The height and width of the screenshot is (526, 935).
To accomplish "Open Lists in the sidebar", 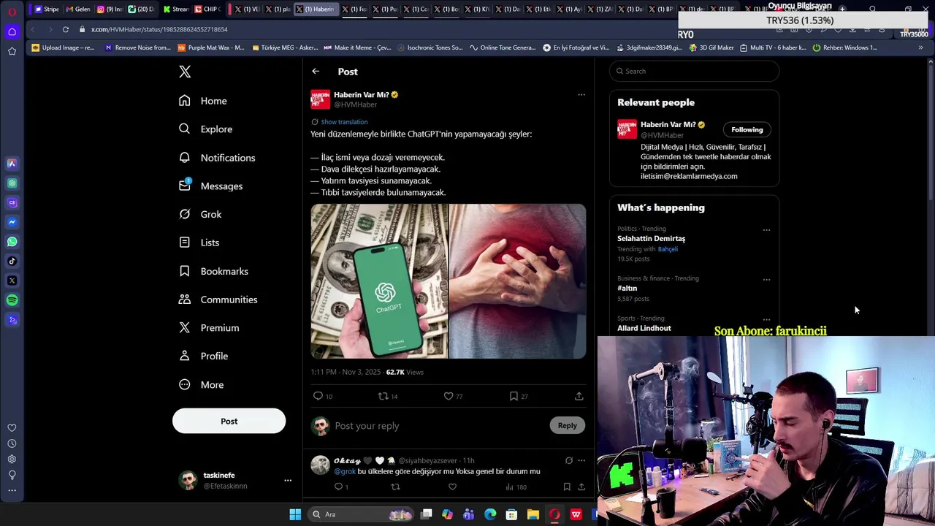I will click(x=199, y=243).
